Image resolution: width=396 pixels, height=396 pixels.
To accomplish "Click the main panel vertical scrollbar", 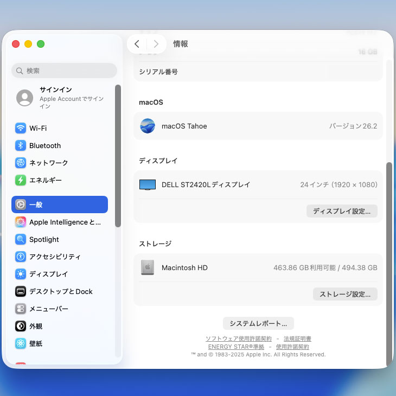I will [388, 260].
